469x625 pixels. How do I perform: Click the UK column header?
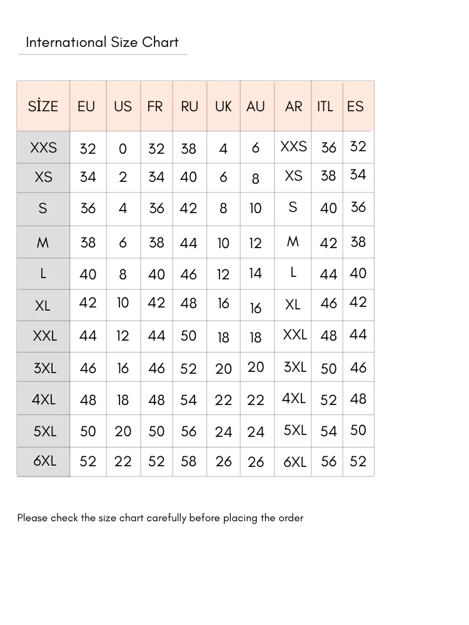(x=223, y=106)
